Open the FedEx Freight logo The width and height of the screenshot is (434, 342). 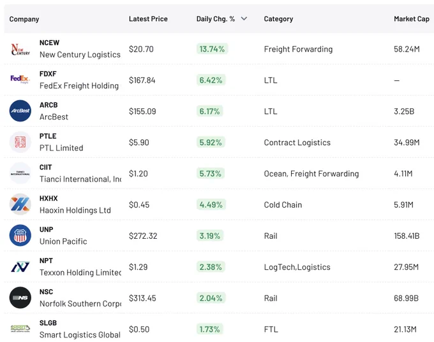20,80
